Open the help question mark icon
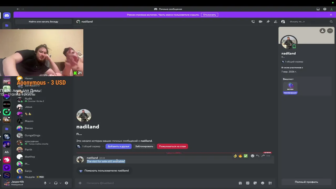This screenshot has height=189, width=336. 325,9
